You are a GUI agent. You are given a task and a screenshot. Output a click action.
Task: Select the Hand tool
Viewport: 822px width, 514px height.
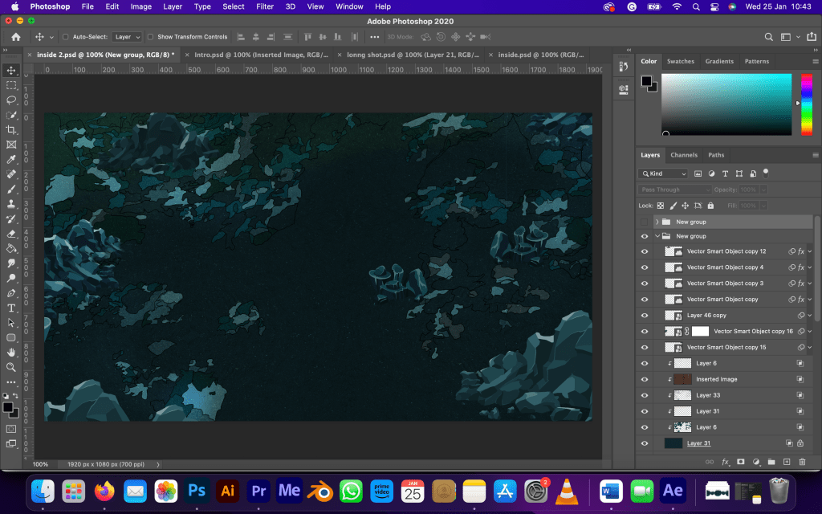pyautogui.click(x=11, y=352)
